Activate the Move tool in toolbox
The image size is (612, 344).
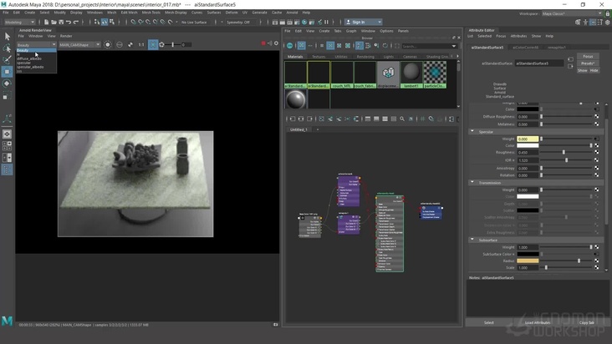click(7, 72)
